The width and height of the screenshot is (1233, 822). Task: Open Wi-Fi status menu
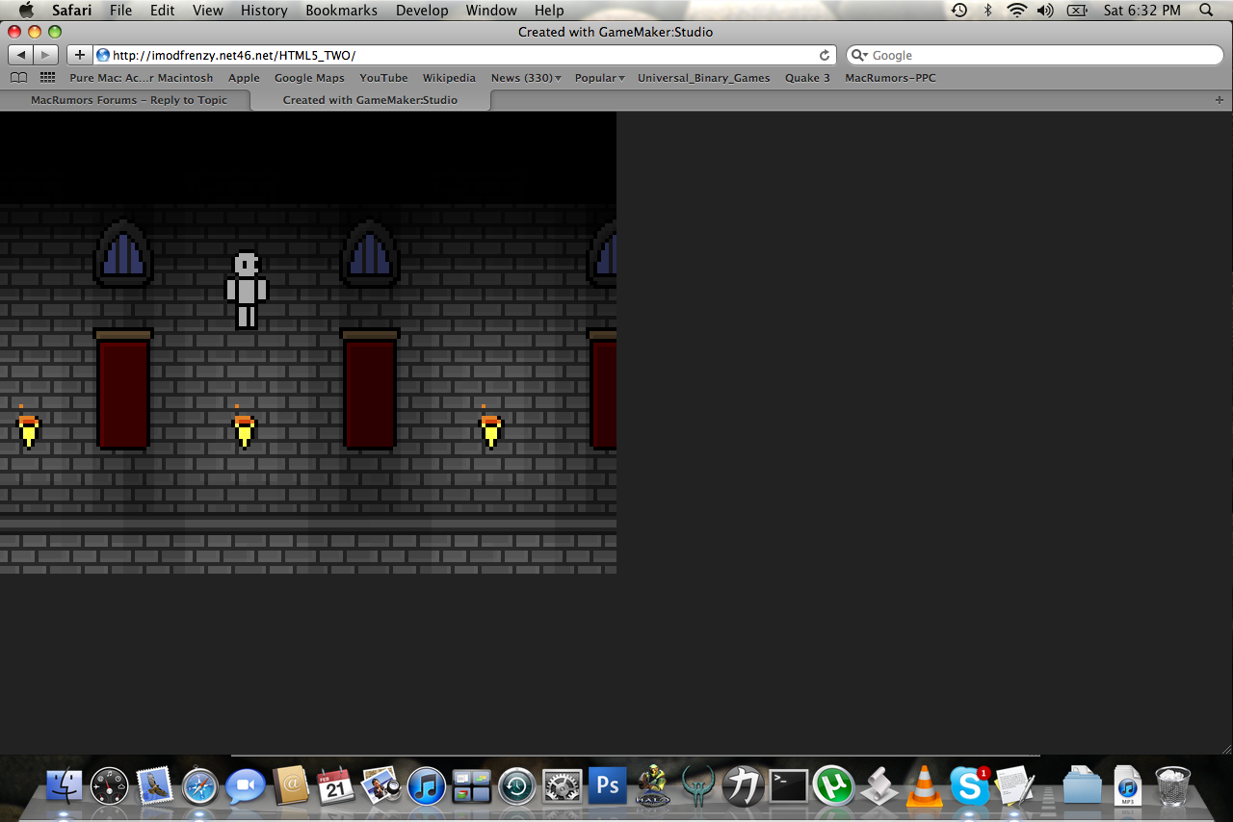point(1017,11)
